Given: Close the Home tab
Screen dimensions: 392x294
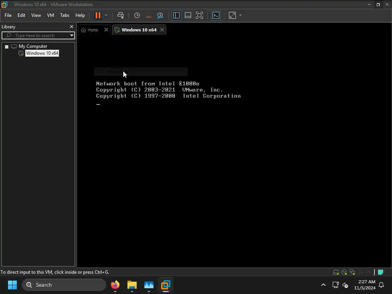Looking at the screenshot, I should click(x=106, y=30).
